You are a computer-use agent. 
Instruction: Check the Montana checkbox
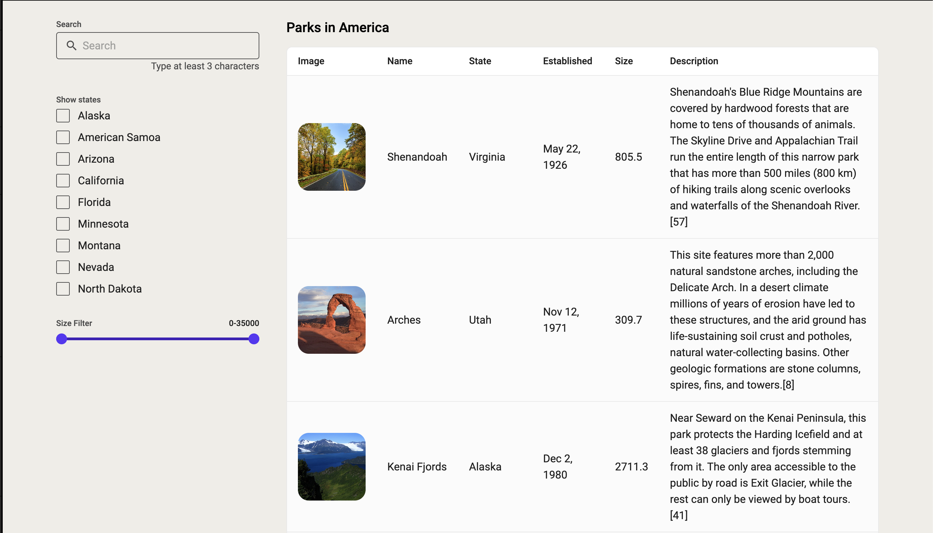pos(63,245)
